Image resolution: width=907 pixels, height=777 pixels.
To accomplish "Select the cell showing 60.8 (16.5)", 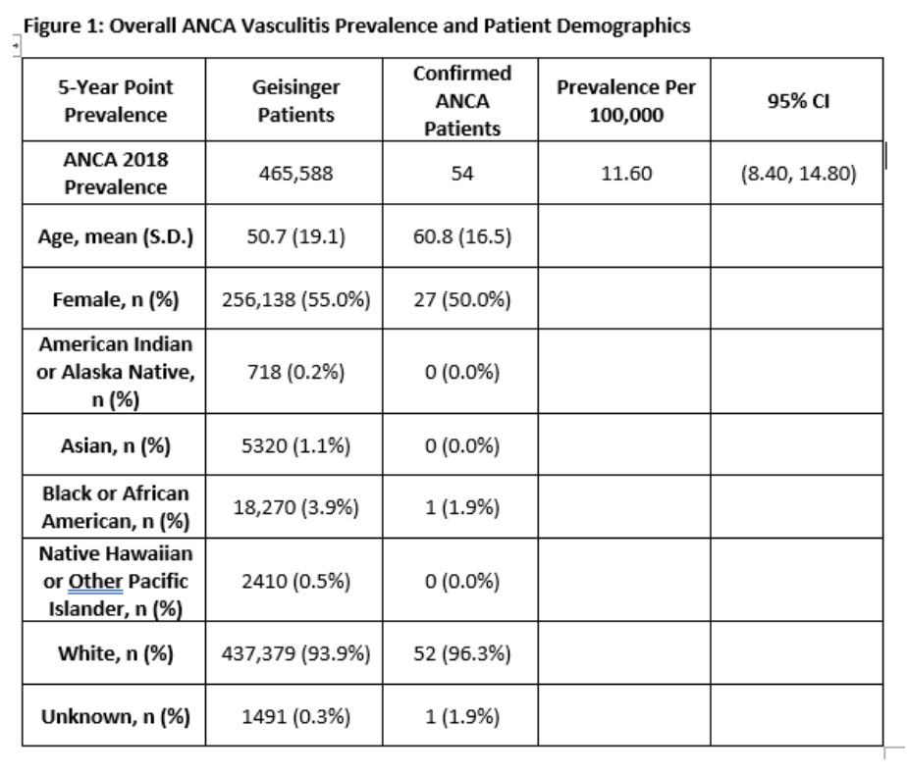I will 462,236.
